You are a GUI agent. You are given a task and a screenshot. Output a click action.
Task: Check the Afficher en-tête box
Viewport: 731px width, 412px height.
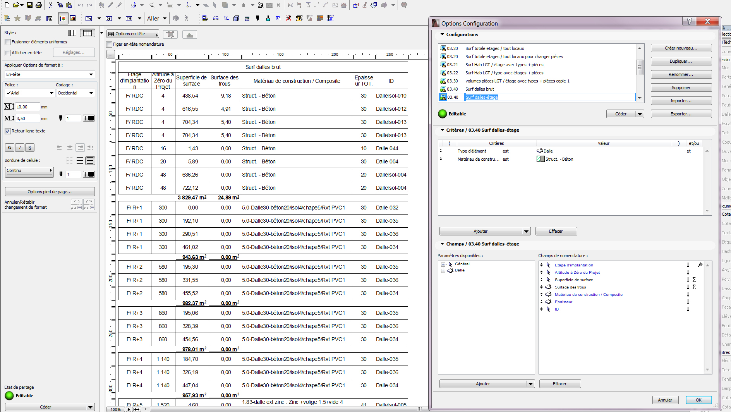8,53
